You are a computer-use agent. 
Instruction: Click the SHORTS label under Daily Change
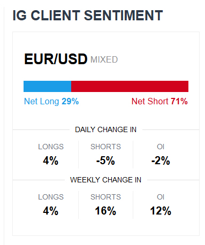pyautogui.click(x=105, y=147)
